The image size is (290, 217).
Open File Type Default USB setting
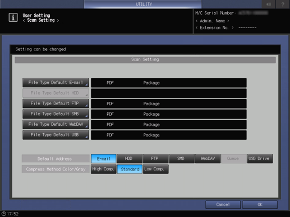click(x=56, y=135)
